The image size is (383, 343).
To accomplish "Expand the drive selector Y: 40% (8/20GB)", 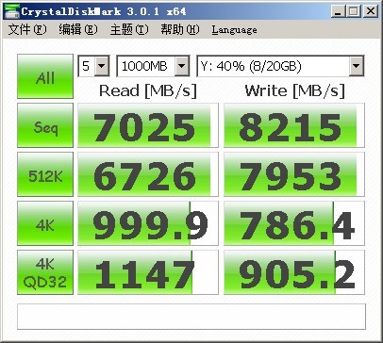I will click(x=357, y=66).
